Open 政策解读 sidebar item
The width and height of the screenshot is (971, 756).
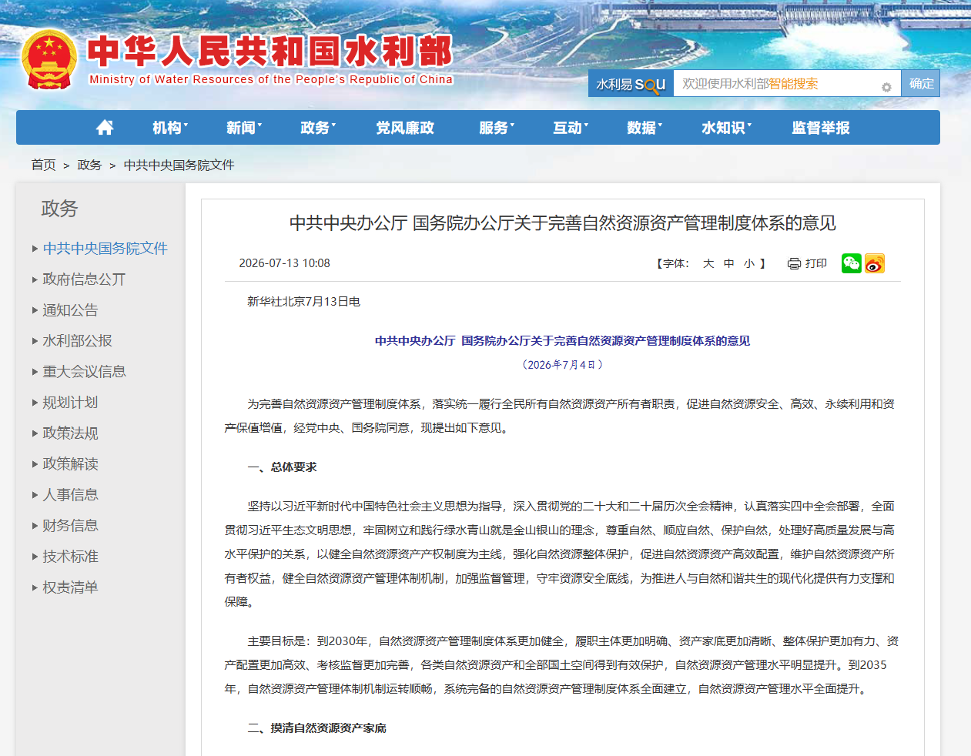point(70,463)
